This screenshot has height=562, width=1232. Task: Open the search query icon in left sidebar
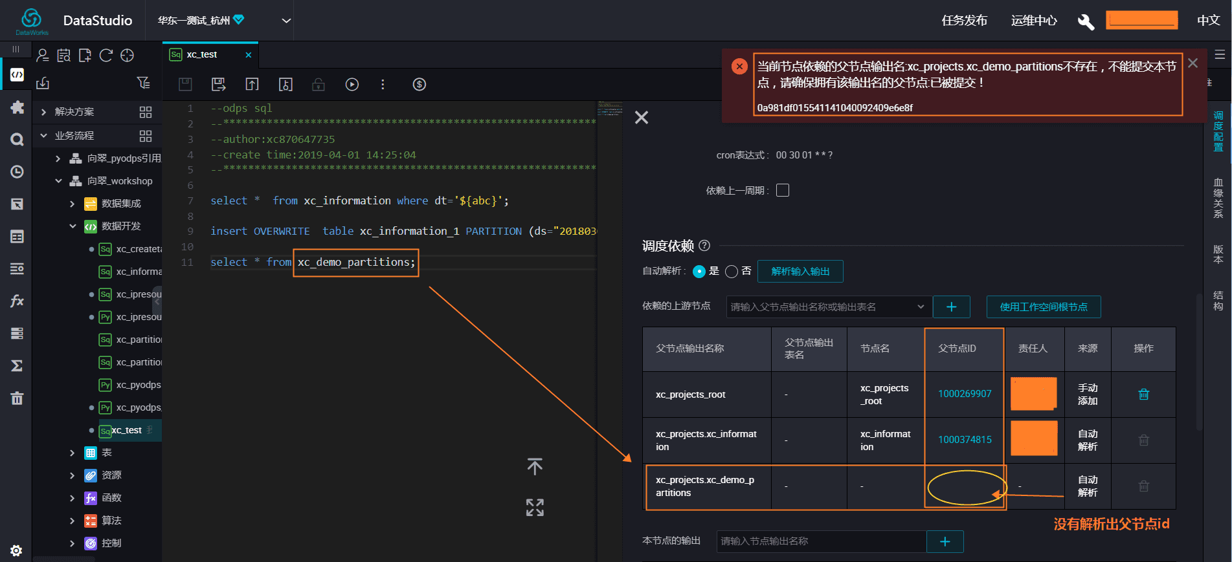17,139
